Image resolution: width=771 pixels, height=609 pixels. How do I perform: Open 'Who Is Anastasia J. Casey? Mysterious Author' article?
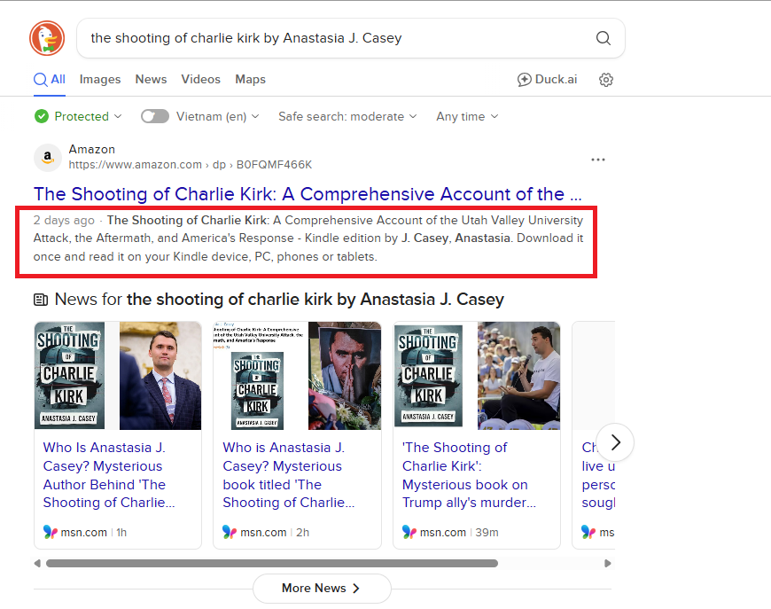(x=109, y=475)
